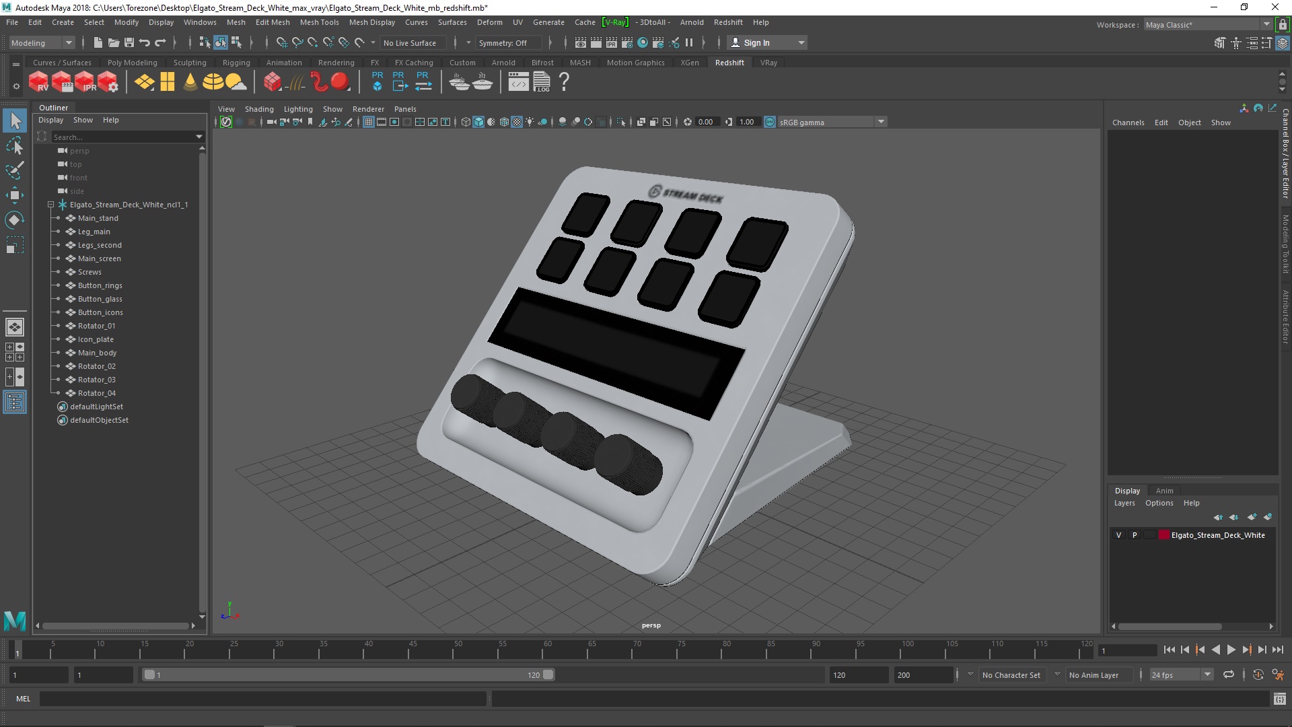The height and width of the screenshot is (727, 1292).
Task: Click the snap to curve icon
Action: point(297,43)
